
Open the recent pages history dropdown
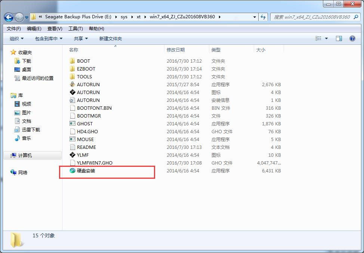pyautogui.click(x=27, y=17)
